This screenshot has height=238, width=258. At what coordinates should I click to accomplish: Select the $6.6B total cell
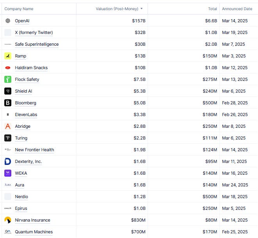point(183,21)
